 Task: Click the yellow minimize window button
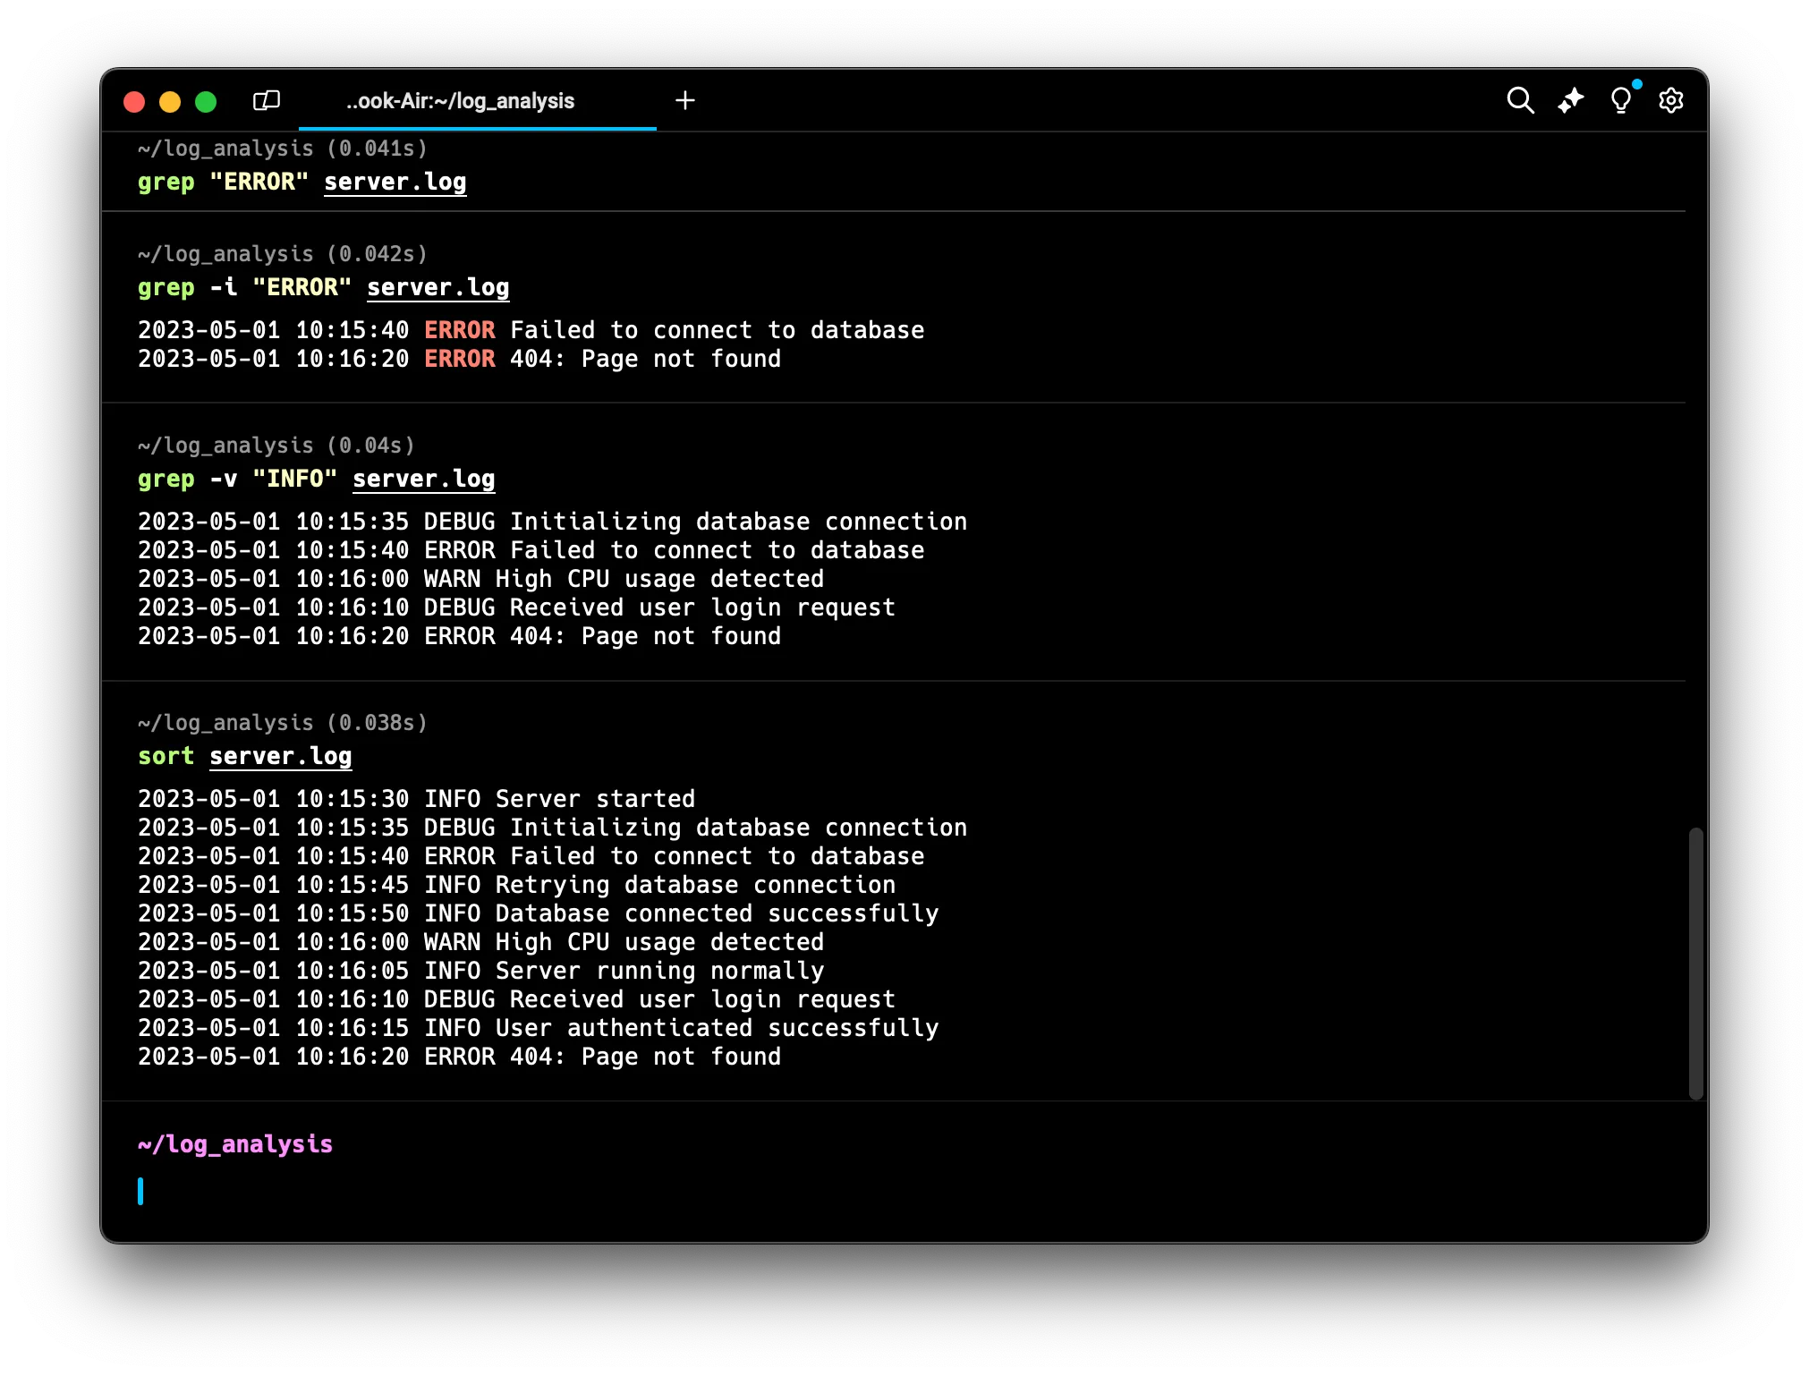tap(170, 102)
